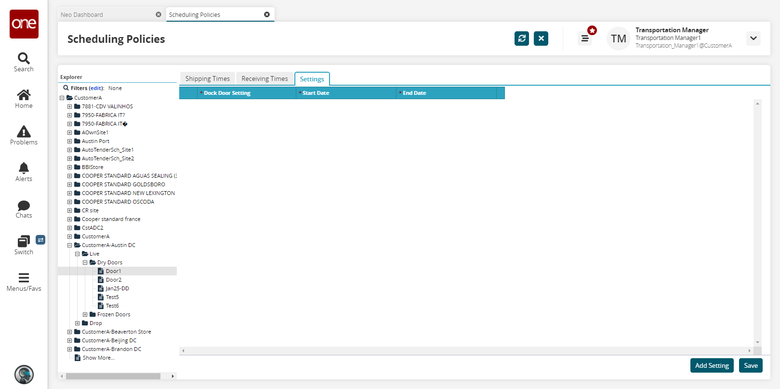The height and width of the screenshot is (389, 780).
Task: Click the COOPER STANDARD OSCODA folder icon
Action: (x=77, y=202)
